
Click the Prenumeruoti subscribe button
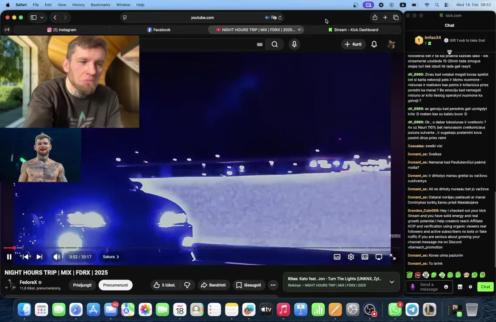[115, 285]
